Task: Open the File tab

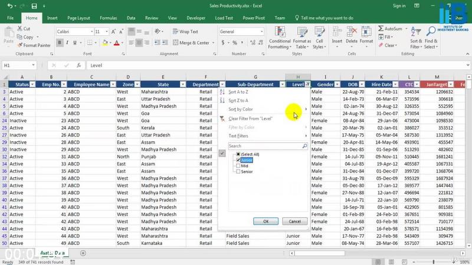Action: [10, 18]
